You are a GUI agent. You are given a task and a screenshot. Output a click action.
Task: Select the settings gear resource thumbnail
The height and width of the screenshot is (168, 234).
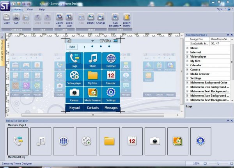pos(200,141)
